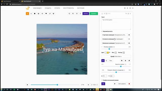Viewport: 162px width, 91px height.
Task: Click the timeline progress handle
Action: coord(57,85)
